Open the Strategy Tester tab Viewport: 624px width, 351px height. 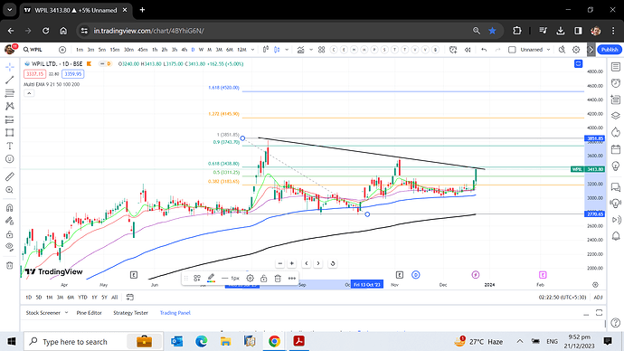(130, 313)
